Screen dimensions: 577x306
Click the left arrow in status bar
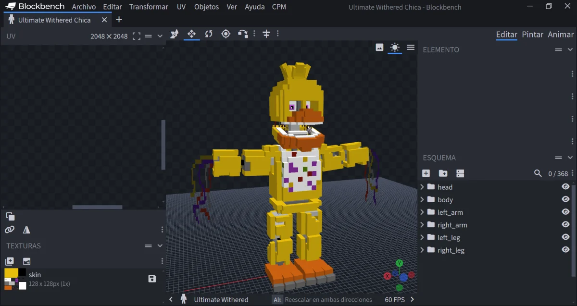click(171, 299)
